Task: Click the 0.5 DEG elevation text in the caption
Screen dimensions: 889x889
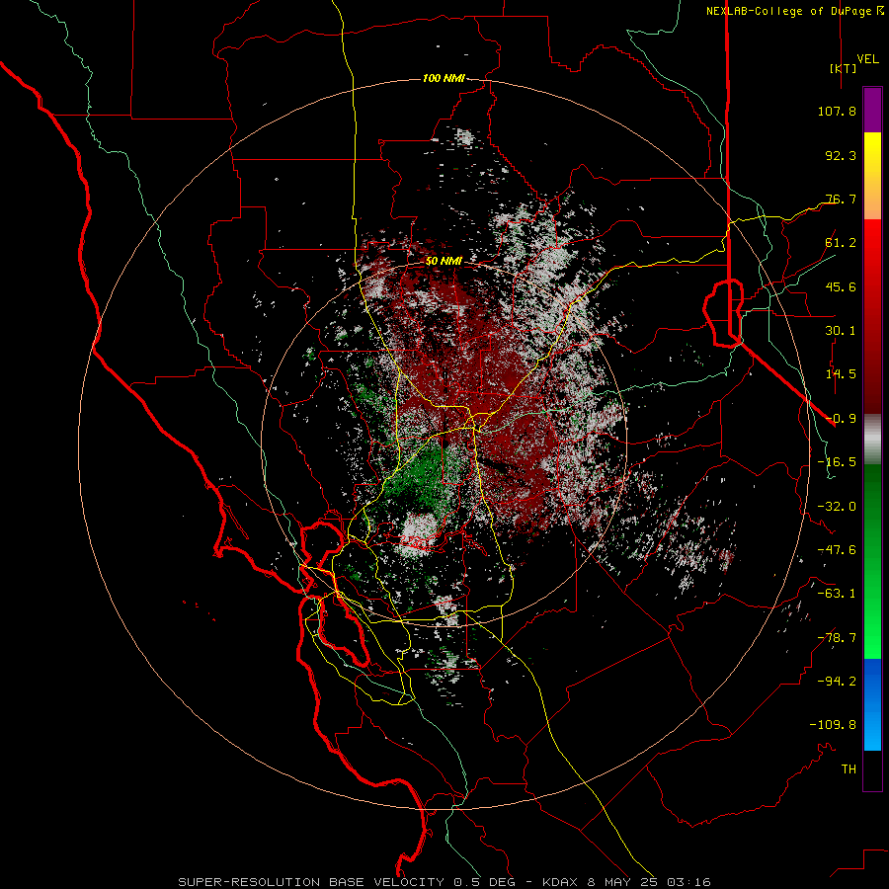Action: [x=483, y=882]
